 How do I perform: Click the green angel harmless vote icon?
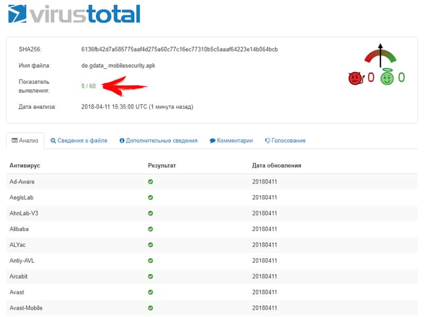(387, 77)
